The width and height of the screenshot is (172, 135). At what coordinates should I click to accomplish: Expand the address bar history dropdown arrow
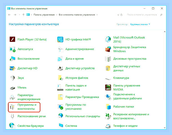pyautogui.click(x=118, y=15)
